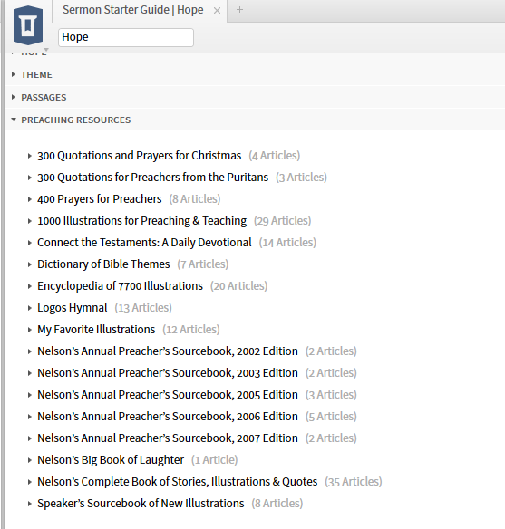Expand arrow beside Nelson's Big Book of Laughter

[30, 460]
